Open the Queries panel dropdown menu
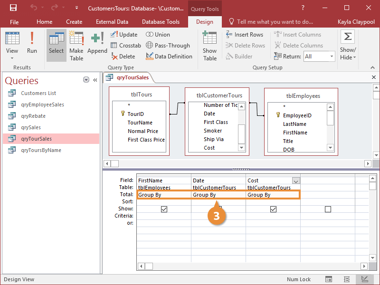Image resolution: width=380 pixels, height=285 pixels. pos(86,80)
